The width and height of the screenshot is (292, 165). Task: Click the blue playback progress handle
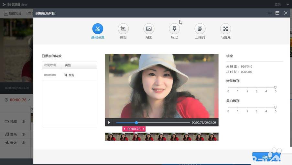pos(136,123)
